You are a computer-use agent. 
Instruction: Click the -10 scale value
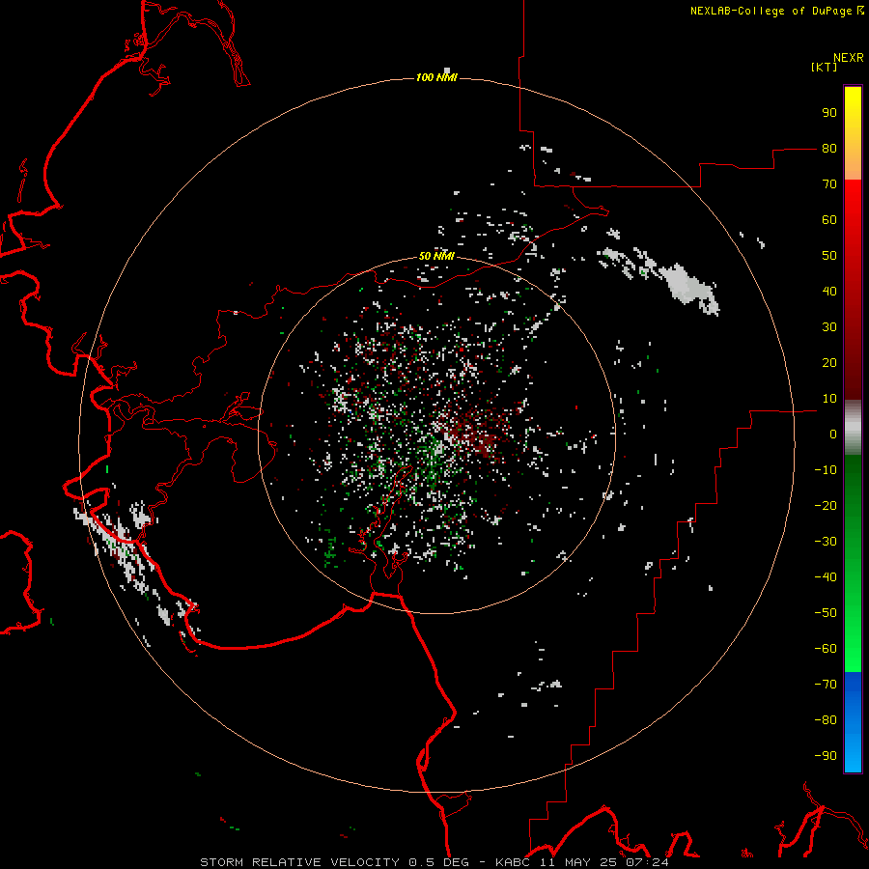826,470
